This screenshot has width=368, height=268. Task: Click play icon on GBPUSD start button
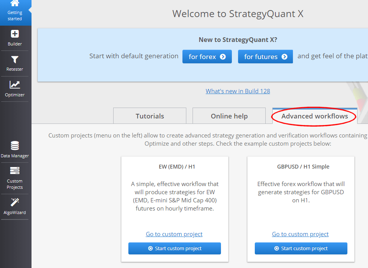click(x=277, y=248)
